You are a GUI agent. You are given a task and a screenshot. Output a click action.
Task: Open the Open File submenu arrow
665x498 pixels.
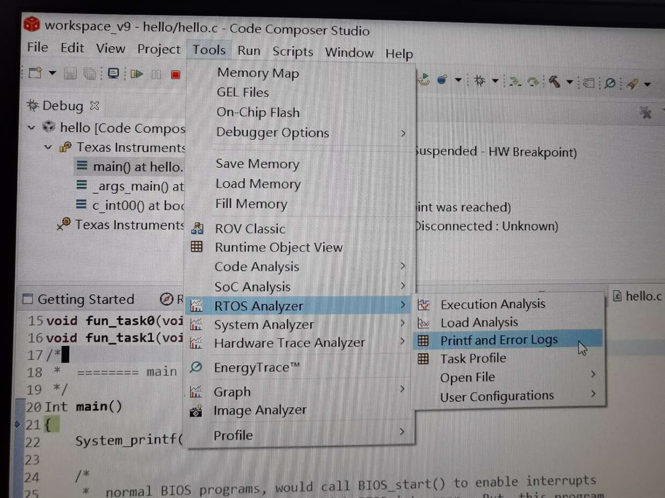pyautogui.click(x=593, y=374)
